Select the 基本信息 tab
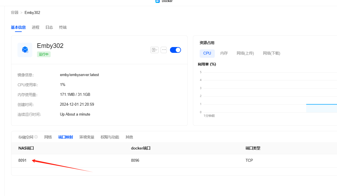Screen dimensions: 337x196 18,28
